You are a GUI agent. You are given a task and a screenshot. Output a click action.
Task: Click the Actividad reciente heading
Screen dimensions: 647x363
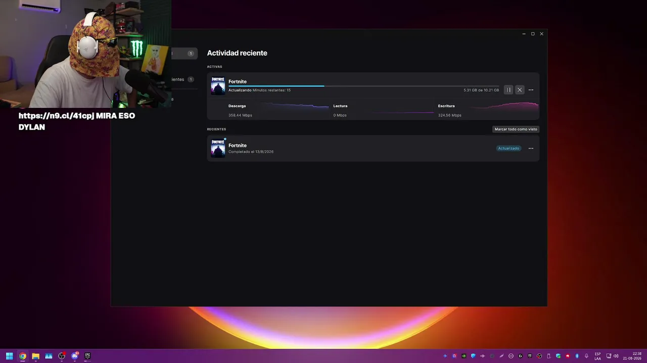click(237, 53)
